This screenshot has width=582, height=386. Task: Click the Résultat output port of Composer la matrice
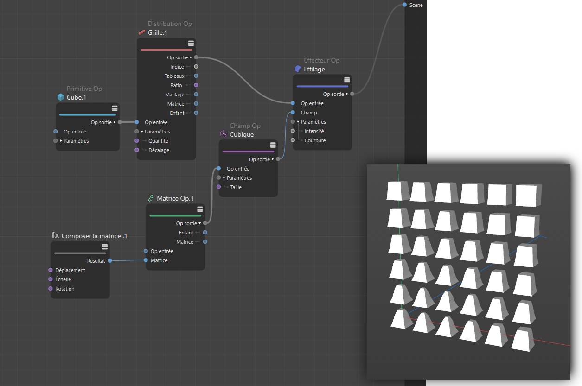point(110,261)
